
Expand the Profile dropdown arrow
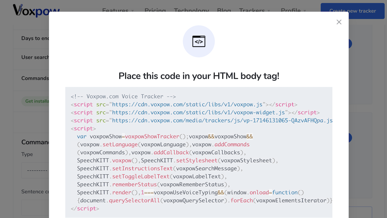pos(305,10)
